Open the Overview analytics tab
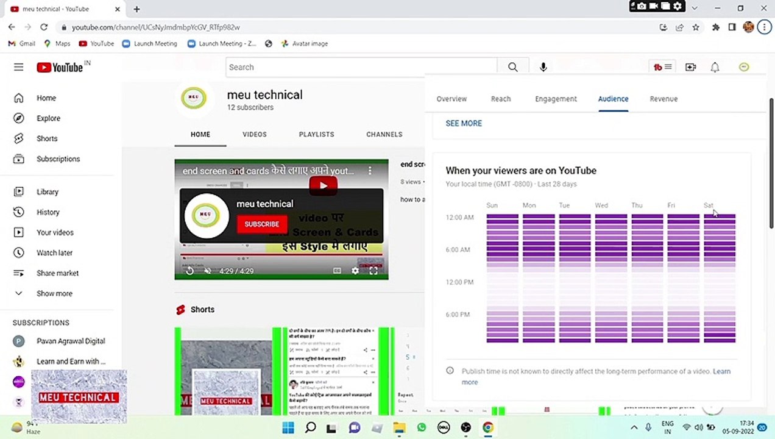Viewport: 775px width, 439px height. tap(451, 99)
